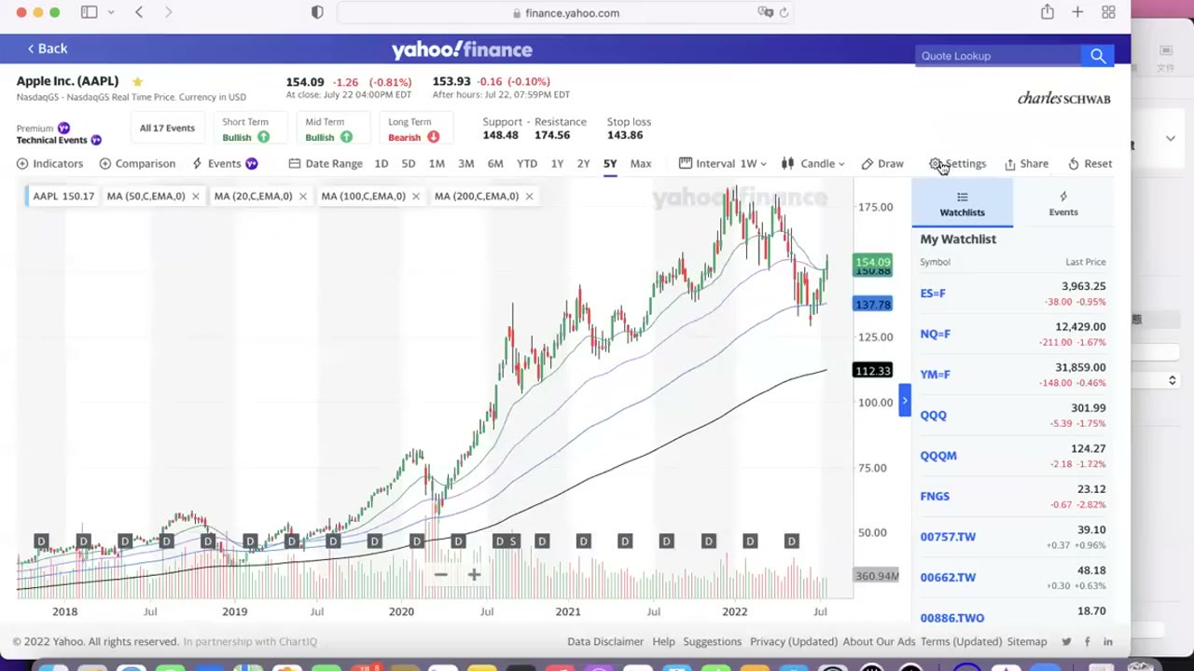The width and height of the screenshot is (1194, 671).
Task: Remove the MA (20,C,EMA,0) indicator
Action: [x=302, y=196]
